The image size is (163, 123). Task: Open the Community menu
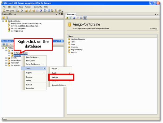38,7
